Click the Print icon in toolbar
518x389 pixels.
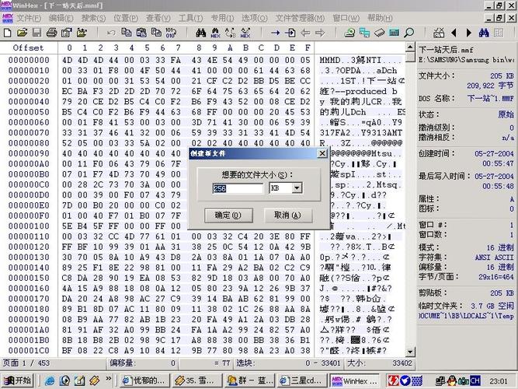tap(49, 33)
